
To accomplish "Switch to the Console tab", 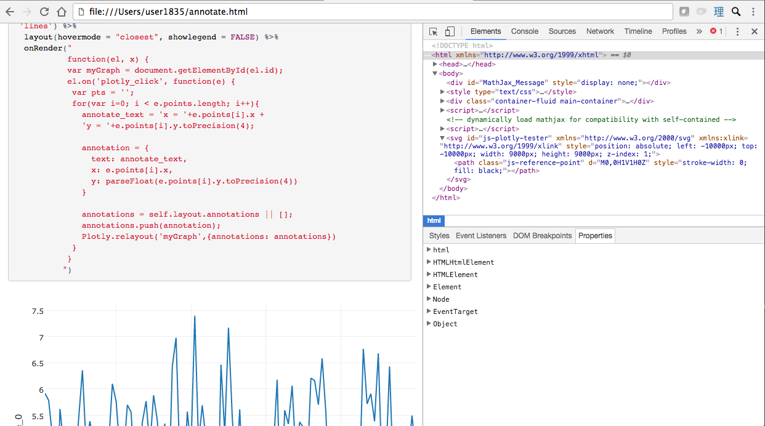I will (525, 31).
